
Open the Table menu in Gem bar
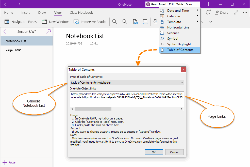tap(180, 4)
